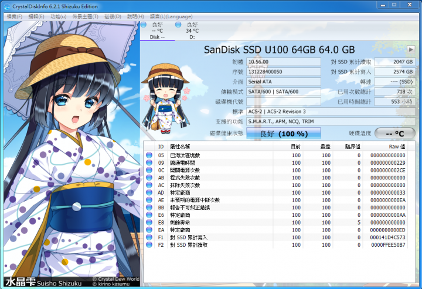Click the 目前 column header
Image resolution: width=422 pixels, height=289 pixels.
pyautogui.click(x=288, y=147)
